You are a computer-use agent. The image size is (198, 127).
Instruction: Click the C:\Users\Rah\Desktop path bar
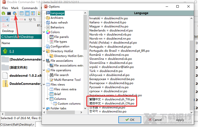coord(21,37)
